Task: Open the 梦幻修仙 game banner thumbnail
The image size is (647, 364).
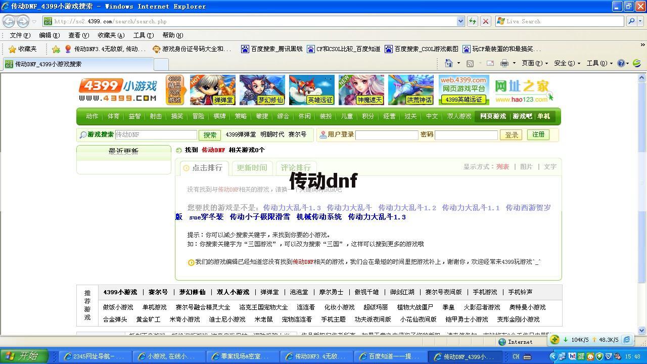Action: pyautogui.click(x=262, y=90)
